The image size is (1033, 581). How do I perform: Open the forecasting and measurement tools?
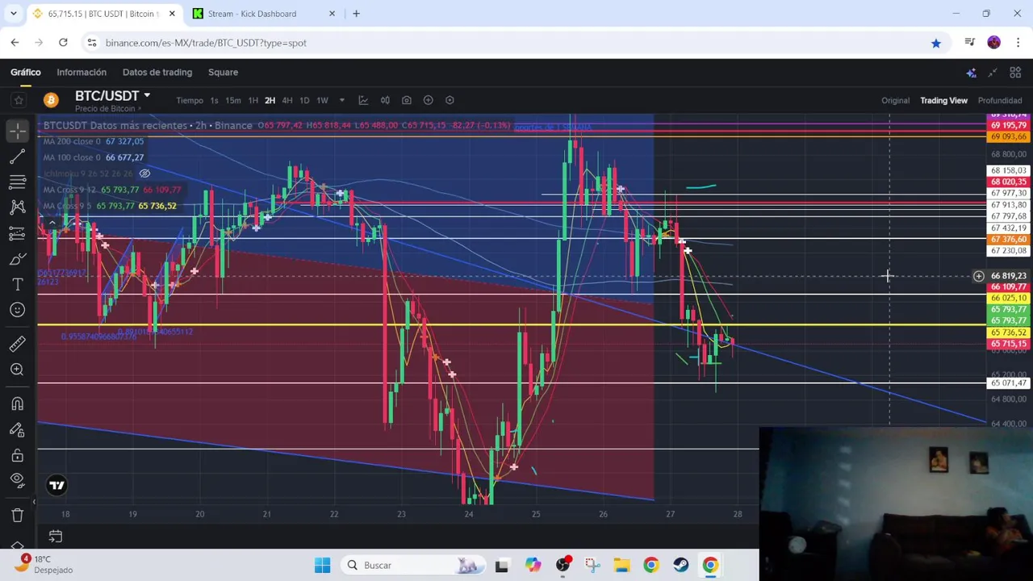pyautogui.click(x=18, y=233)
